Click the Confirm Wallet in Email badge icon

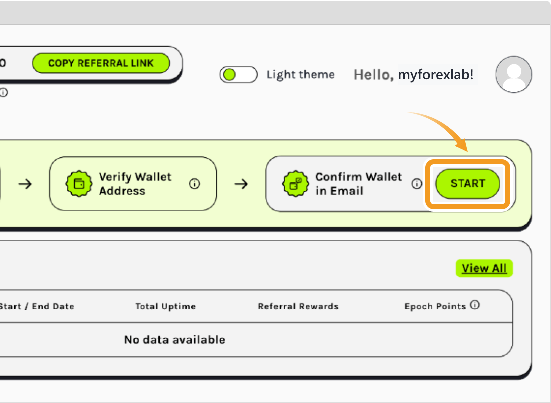(x=296, y=184)
